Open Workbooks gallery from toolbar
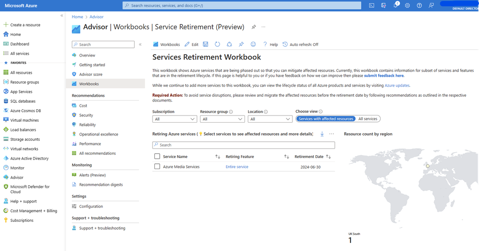Viewport: 479px width, 251px height. point(166,44)
